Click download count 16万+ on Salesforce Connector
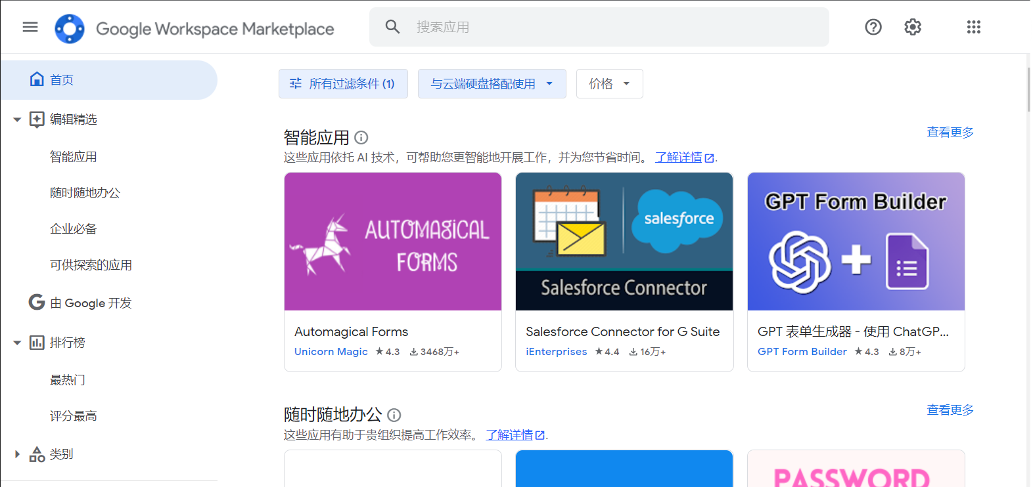This screenshot has width=1033, height=487. (x=647, y=352)
